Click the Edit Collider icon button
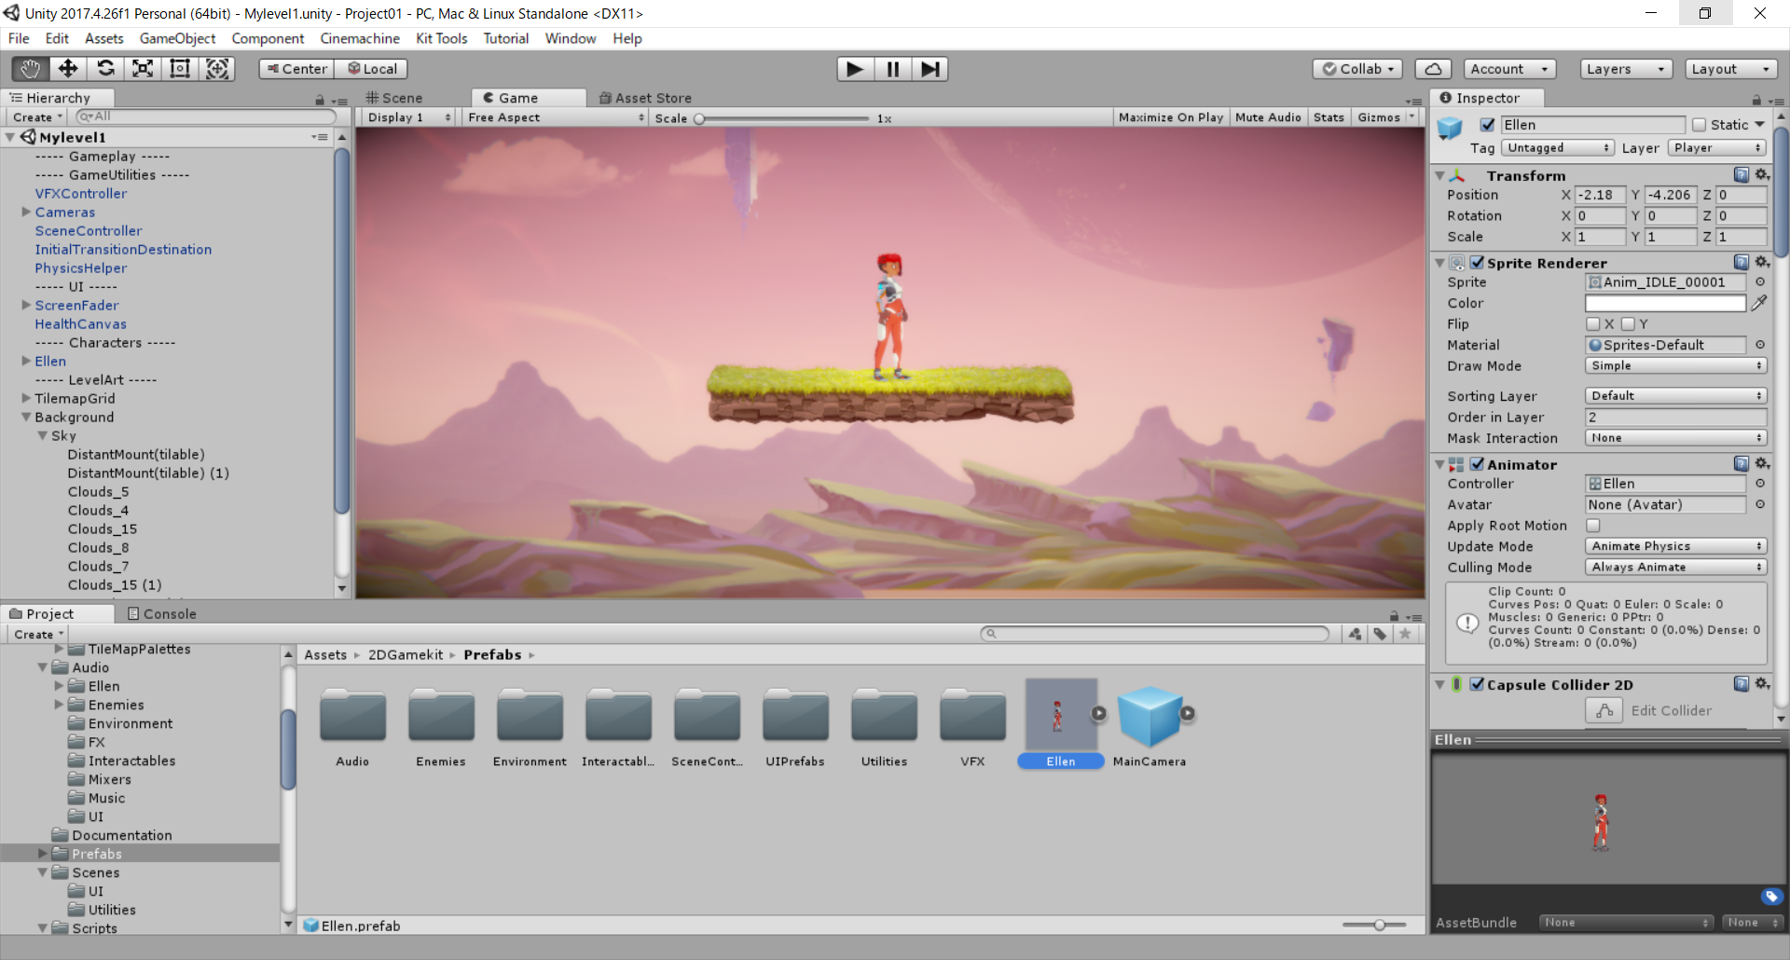1790x960 pixels. coord(1604,710)
